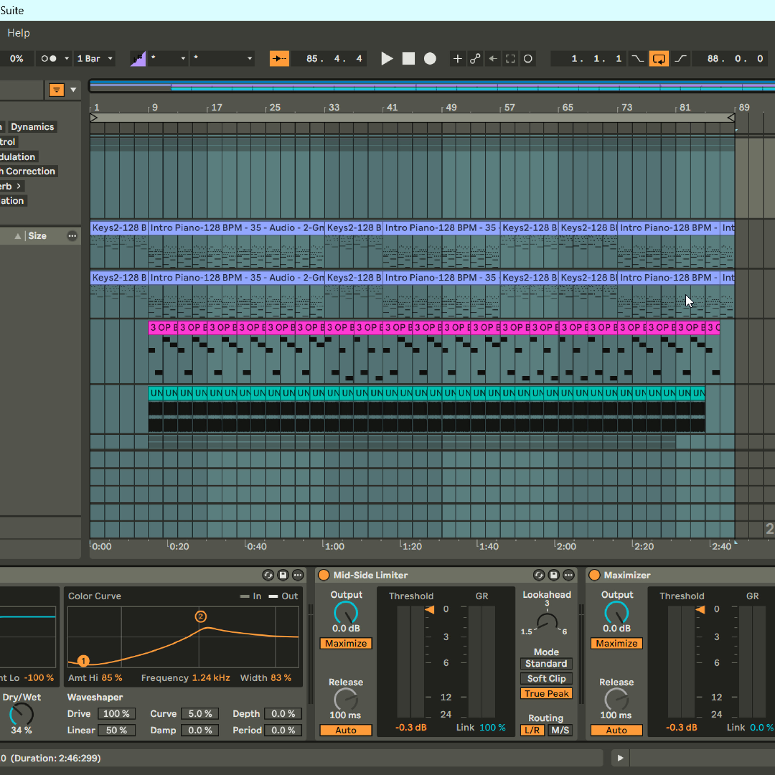Click the Session Record circle icon
Screen dimensions: 775x775
point(528,59)
